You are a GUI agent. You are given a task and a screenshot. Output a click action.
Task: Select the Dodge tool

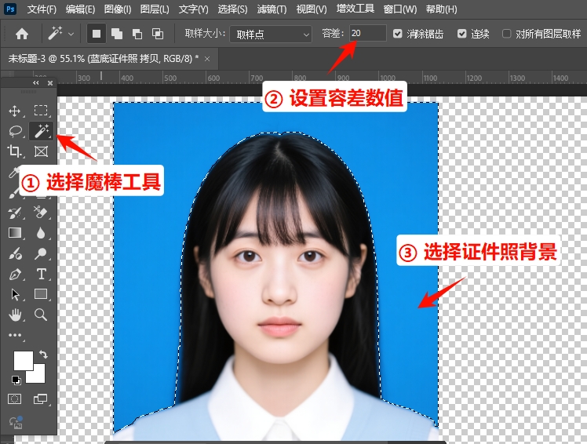[x=41, y=253]
